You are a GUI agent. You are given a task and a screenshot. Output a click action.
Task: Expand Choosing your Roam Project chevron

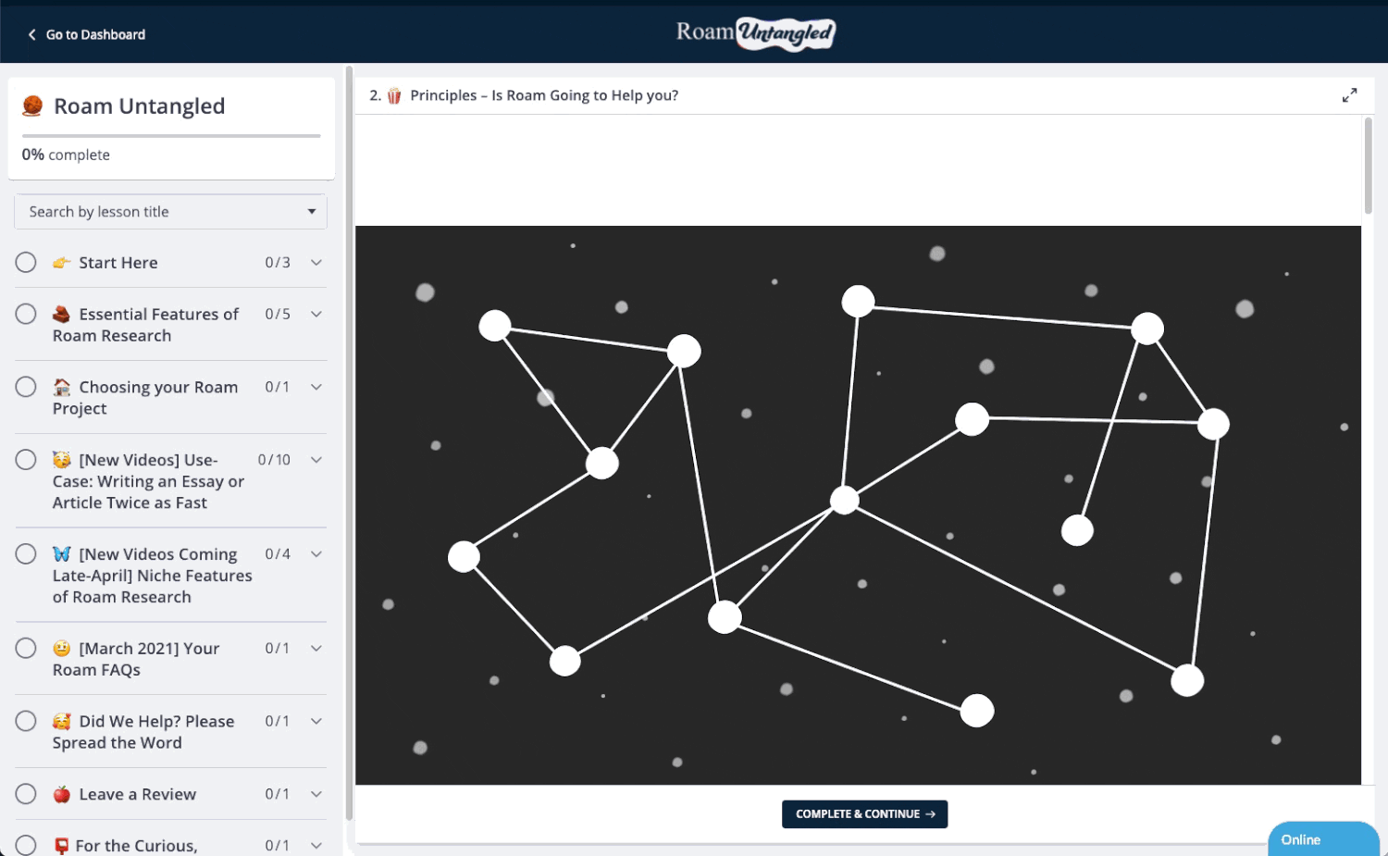tap(316, 388)
